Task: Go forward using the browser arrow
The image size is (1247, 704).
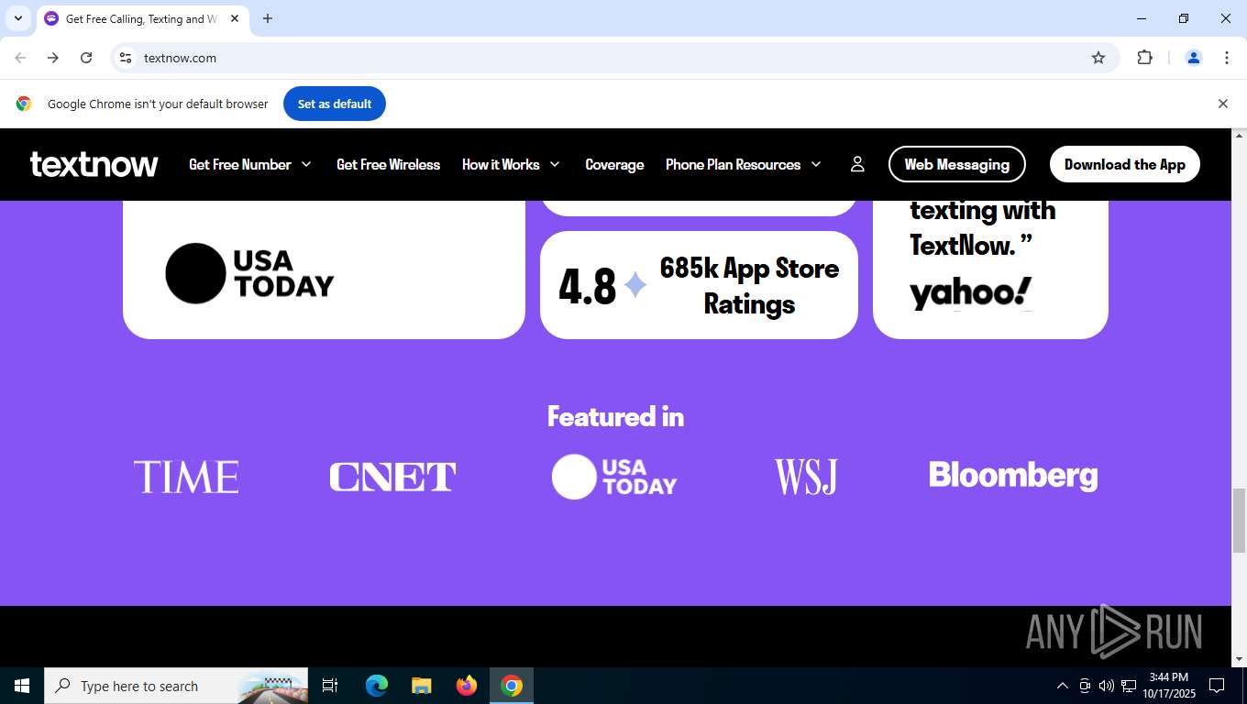Action: (x=53, y=58)
